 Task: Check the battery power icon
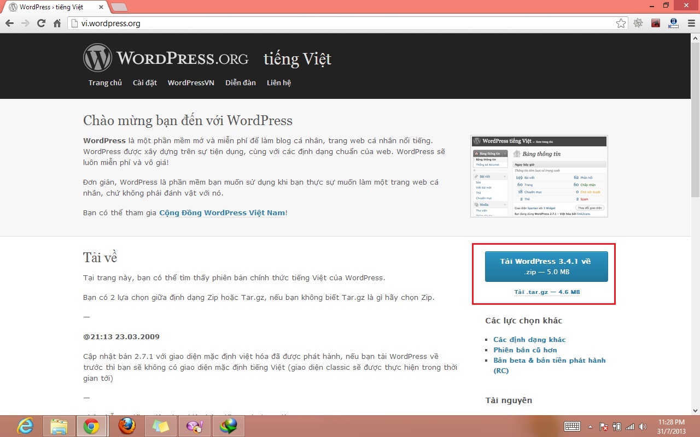tap(617, 426)
